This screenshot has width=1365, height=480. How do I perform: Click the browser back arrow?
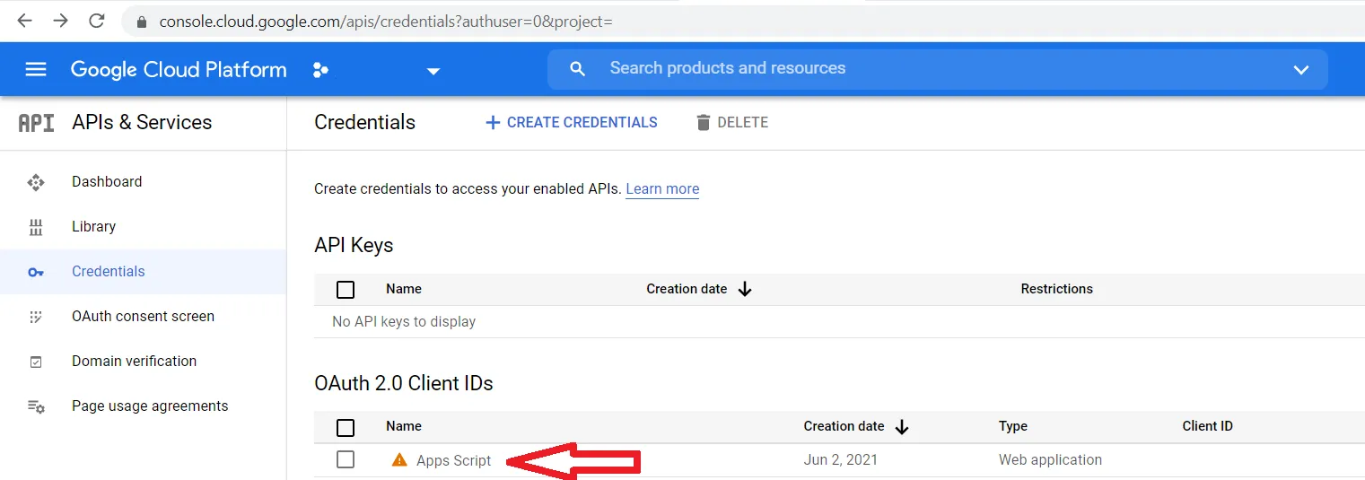pyautogui.click(x=24, y=21)
